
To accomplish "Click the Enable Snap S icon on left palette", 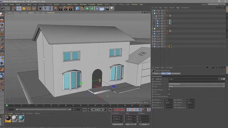I will coord(2,63).
